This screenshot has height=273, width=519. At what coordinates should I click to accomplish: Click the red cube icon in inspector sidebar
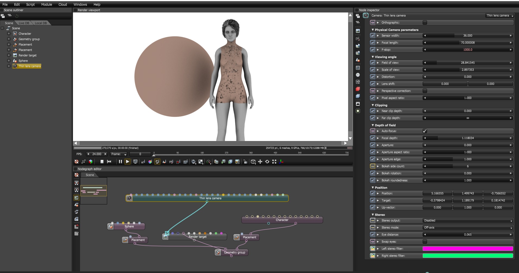pyautogui.click(x=358, y=89)
